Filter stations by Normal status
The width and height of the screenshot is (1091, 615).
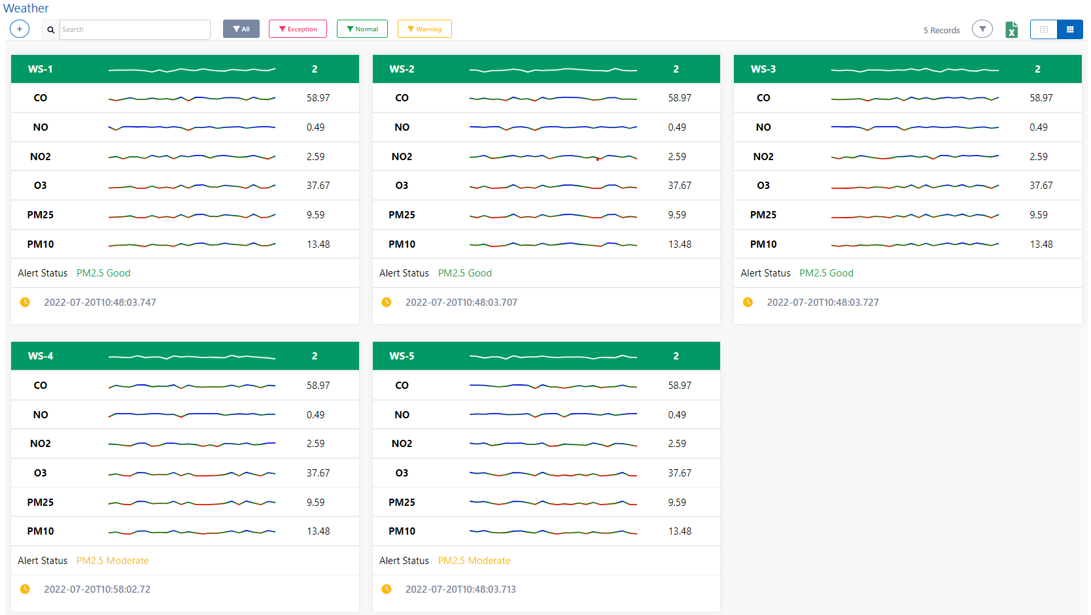[x=362, y=29]
